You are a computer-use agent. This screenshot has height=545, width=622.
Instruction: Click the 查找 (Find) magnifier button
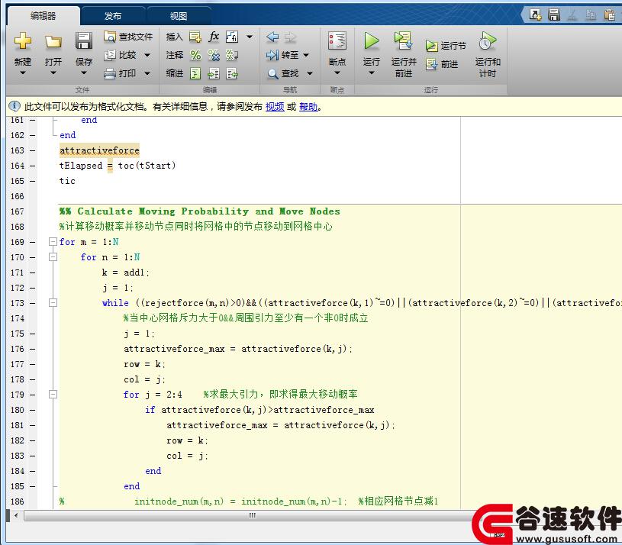[283, 73]
